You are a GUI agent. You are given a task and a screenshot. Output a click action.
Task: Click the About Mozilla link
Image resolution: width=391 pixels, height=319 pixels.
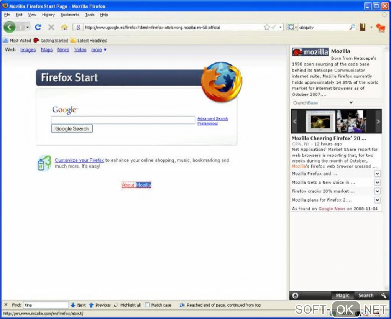point(136,185)
